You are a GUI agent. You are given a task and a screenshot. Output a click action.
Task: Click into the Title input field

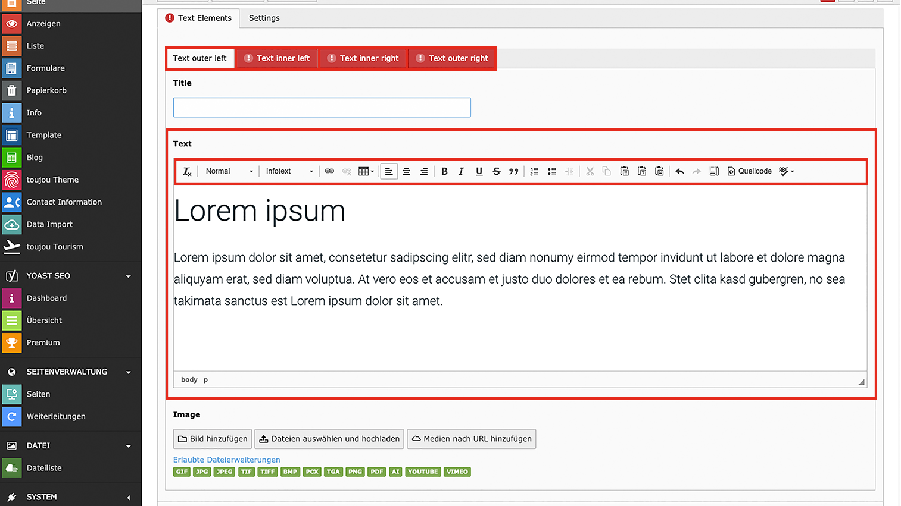(x=322, y=108)
